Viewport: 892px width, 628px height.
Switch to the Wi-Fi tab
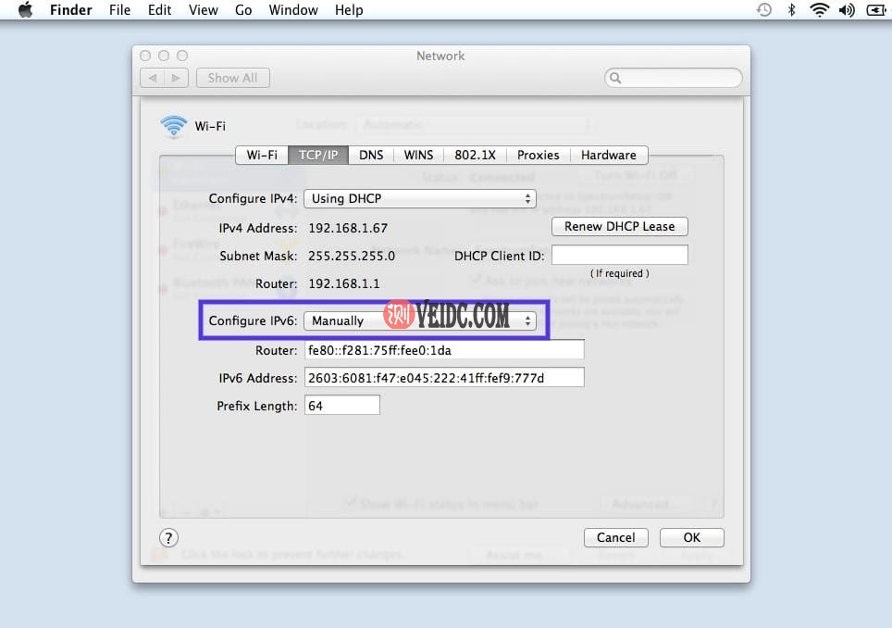pyautogui.click(x=262, y=155)
